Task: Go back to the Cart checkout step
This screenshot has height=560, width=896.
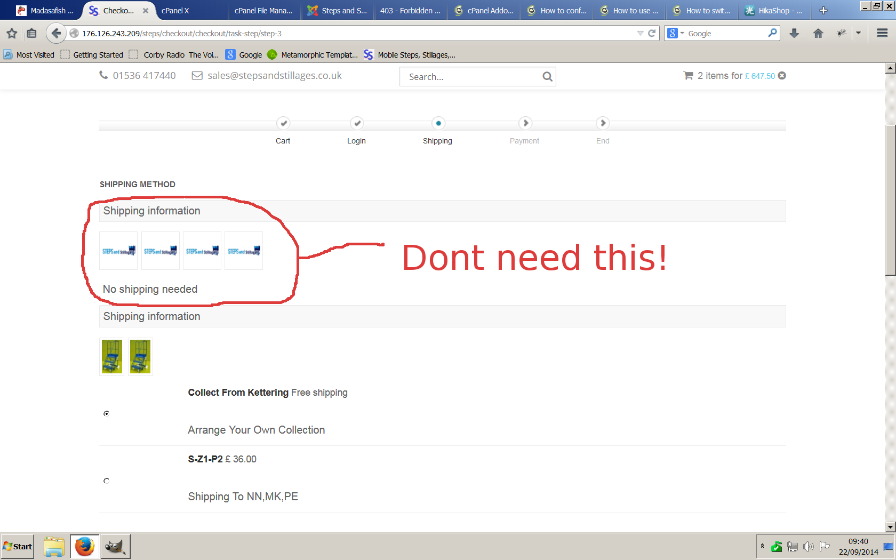Action: click(283, 124)
